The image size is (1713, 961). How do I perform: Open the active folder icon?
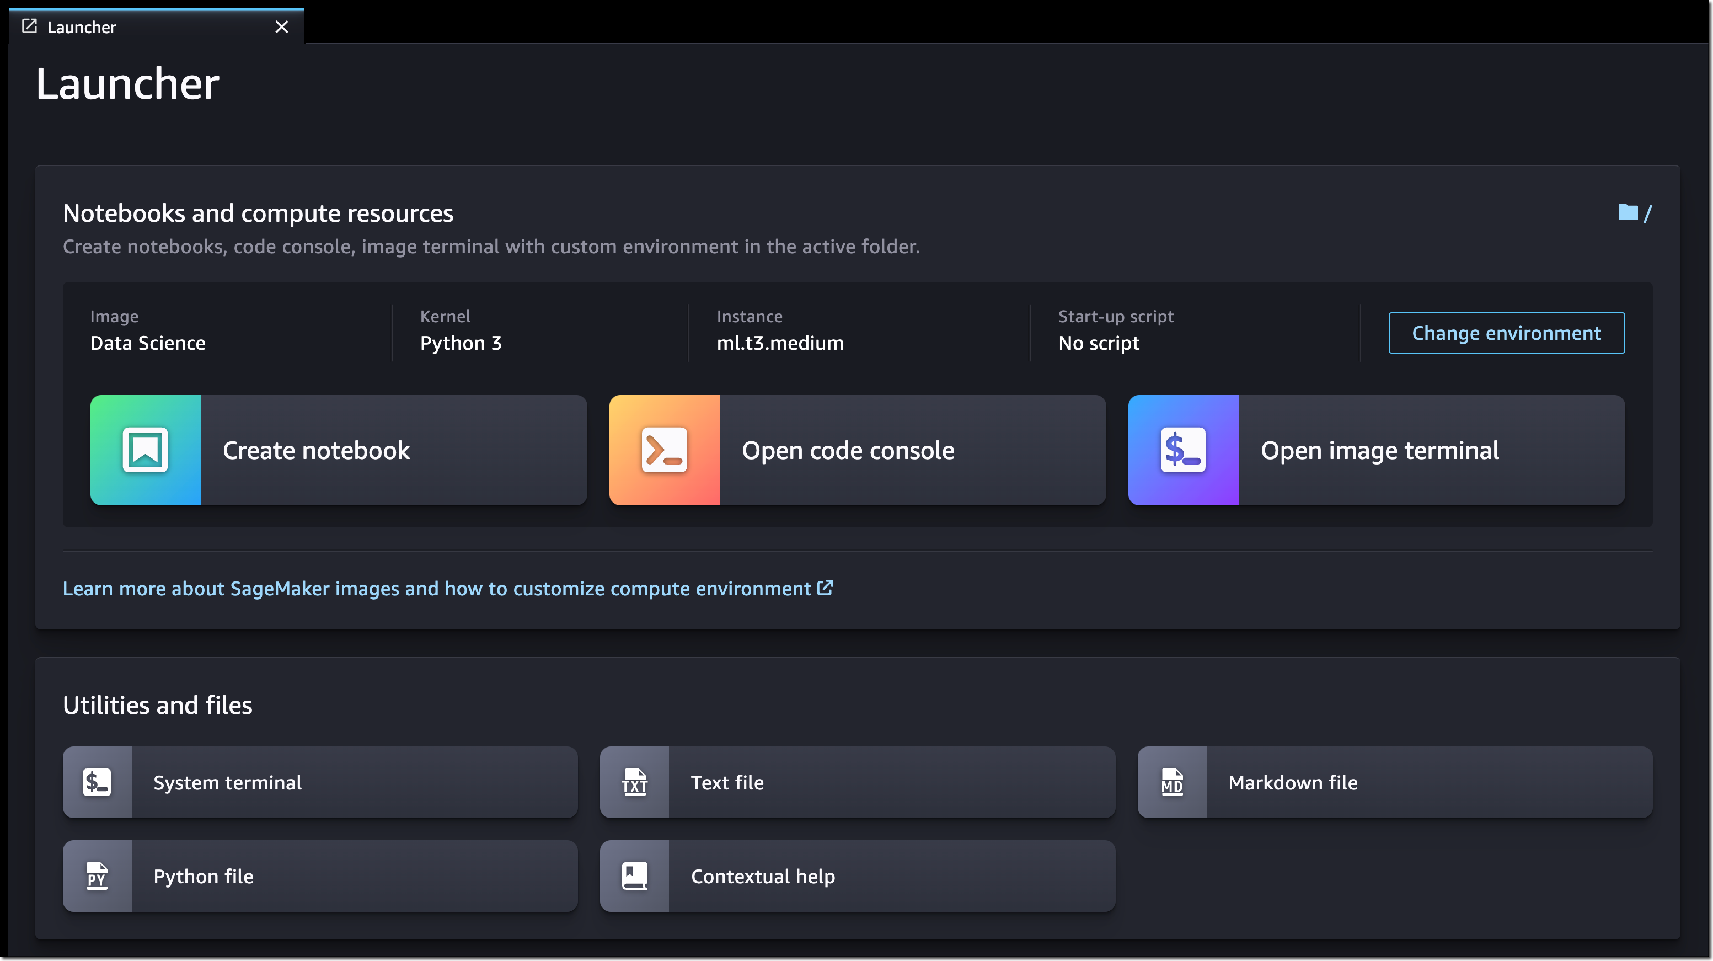pos(1627,212)
